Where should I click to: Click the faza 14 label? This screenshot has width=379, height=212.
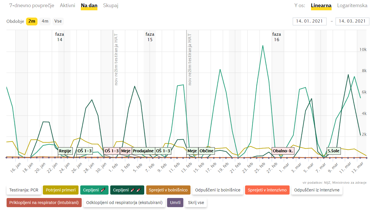pyautogui.click(x=60, y=37)
